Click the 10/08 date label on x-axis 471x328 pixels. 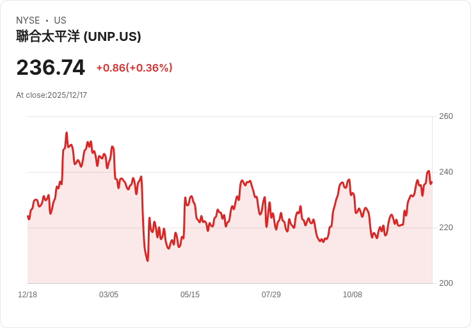(353, 295)
